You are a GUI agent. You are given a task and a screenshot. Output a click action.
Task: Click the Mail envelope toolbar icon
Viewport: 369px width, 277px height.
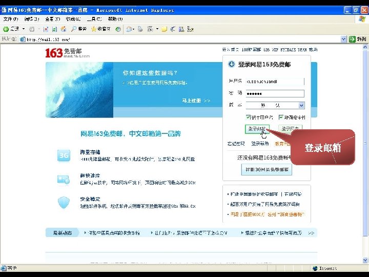tap(129, 29)
